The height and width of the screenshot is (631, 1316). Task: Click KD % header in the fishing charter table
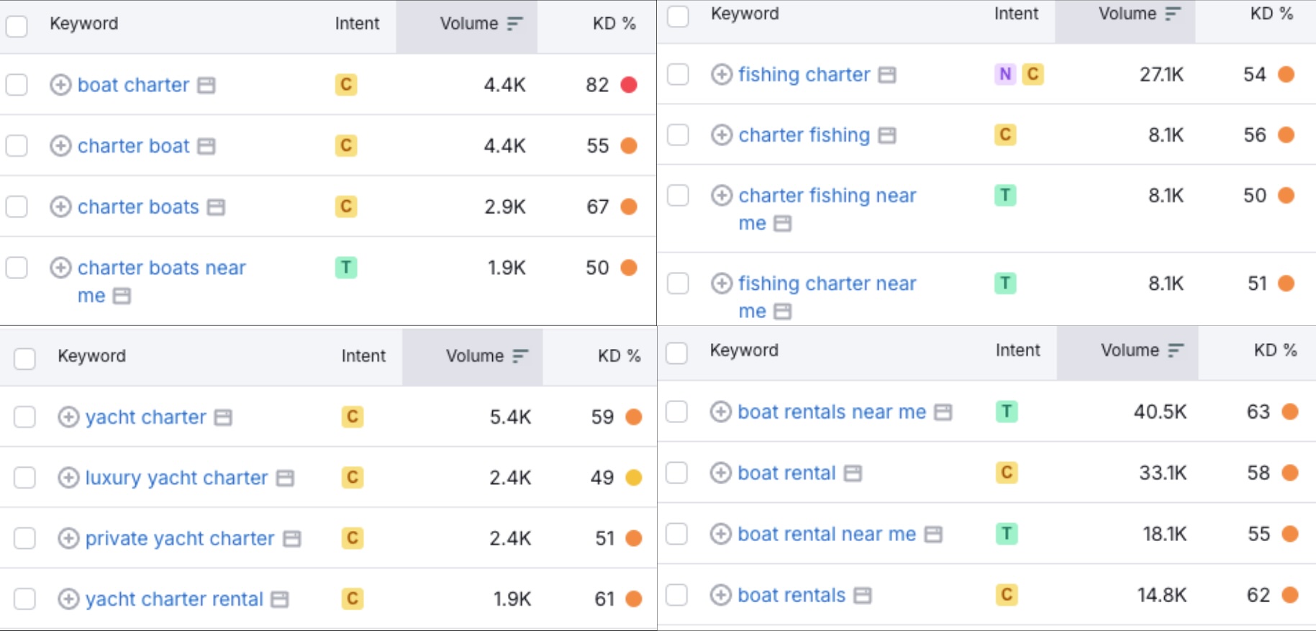pos(1271,14)
